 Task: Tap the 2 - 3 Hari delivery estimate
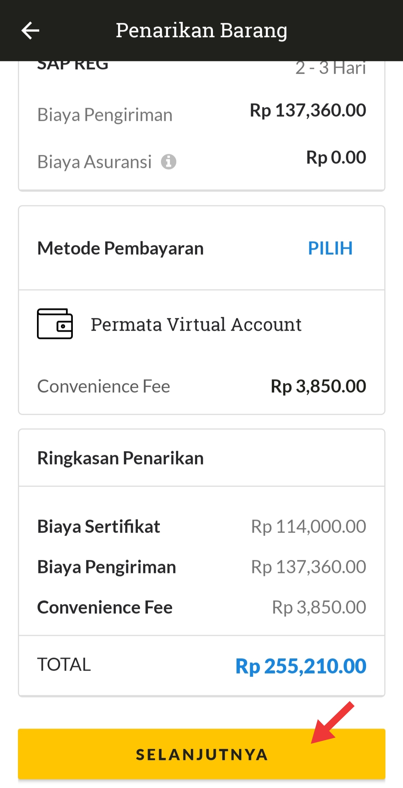pos(331,68)
